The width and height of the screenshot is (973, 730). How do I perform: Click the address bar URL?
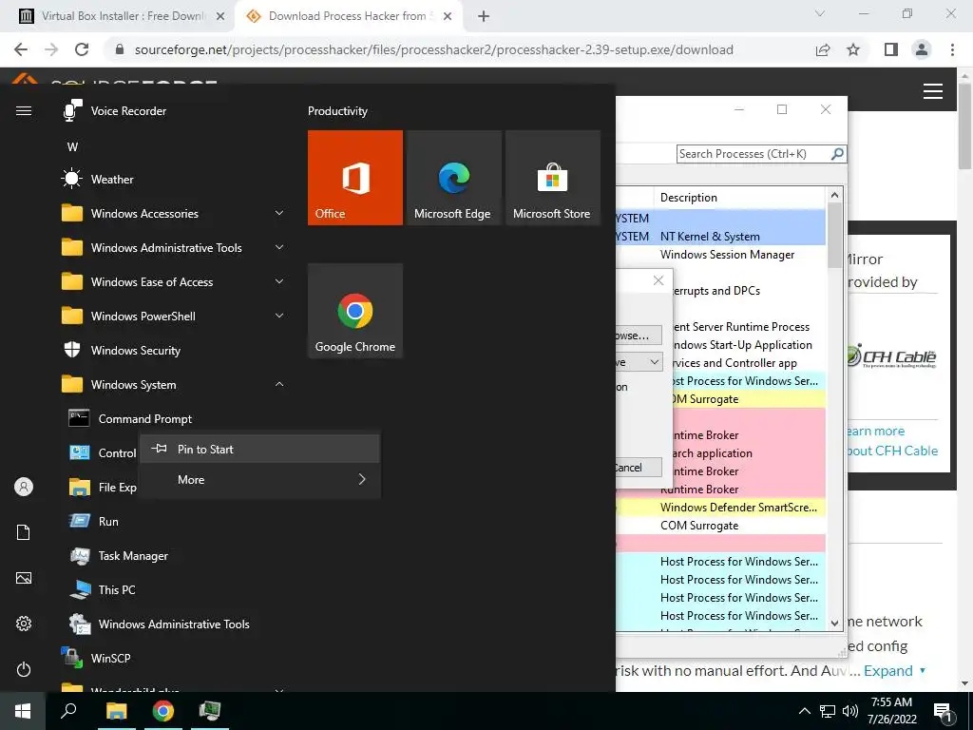click(x=433, y=49)
